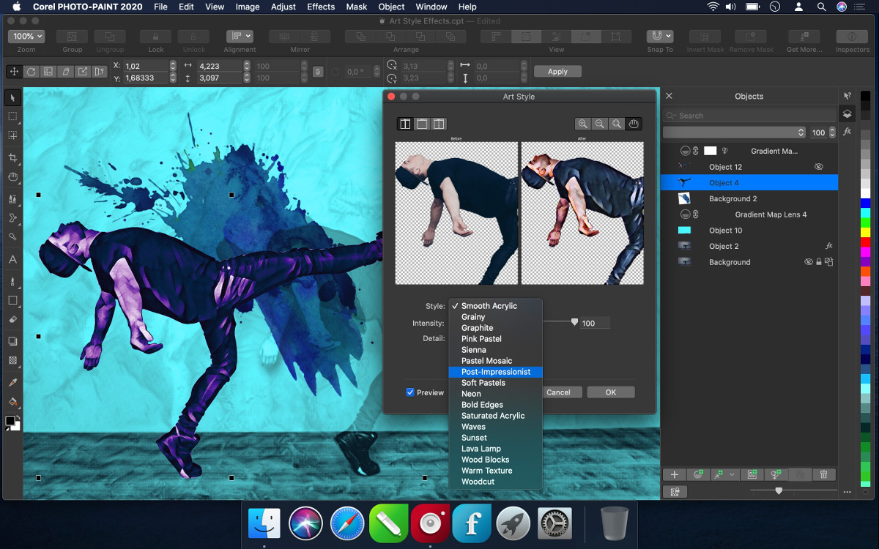879x549 pixels.
Task: Choose Post-Impressionist from the Style list
Action: [495, 372]
